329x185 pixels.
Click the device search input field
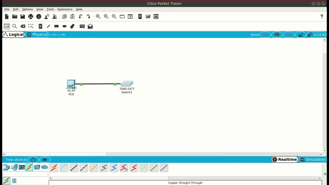coord(25,174)
